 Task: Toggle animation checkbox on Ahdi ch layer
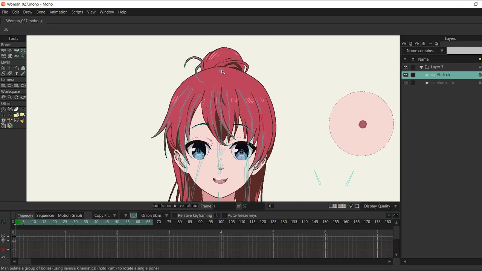[413, 75]
